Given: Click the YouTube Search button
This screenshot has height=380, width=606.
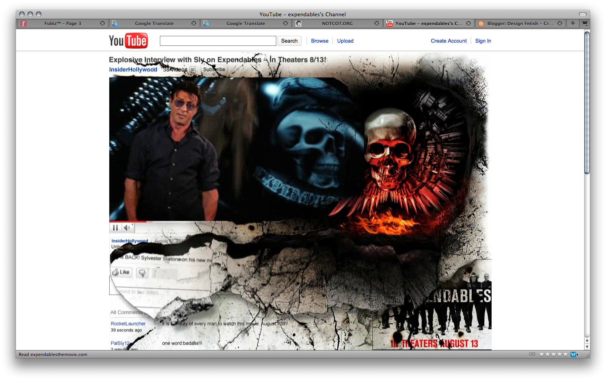Looking at the screenshot, I should pos(289,41).
